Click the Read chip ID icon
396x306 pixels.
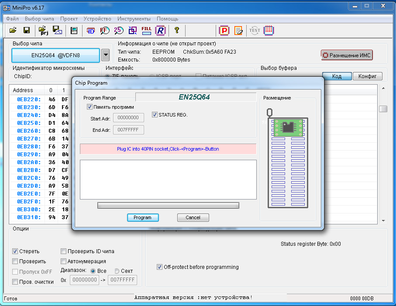pos(90,31)
